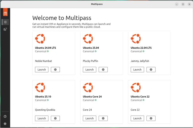
Task: Open Settings gear in sidebar
Action: (x=5, y=124)
